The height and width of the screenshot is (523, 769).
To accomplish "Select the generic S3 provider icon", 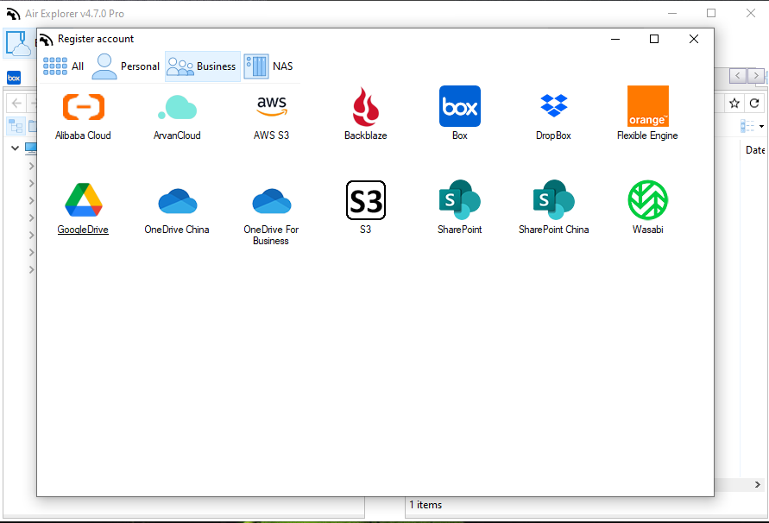I will pos(365,200).
